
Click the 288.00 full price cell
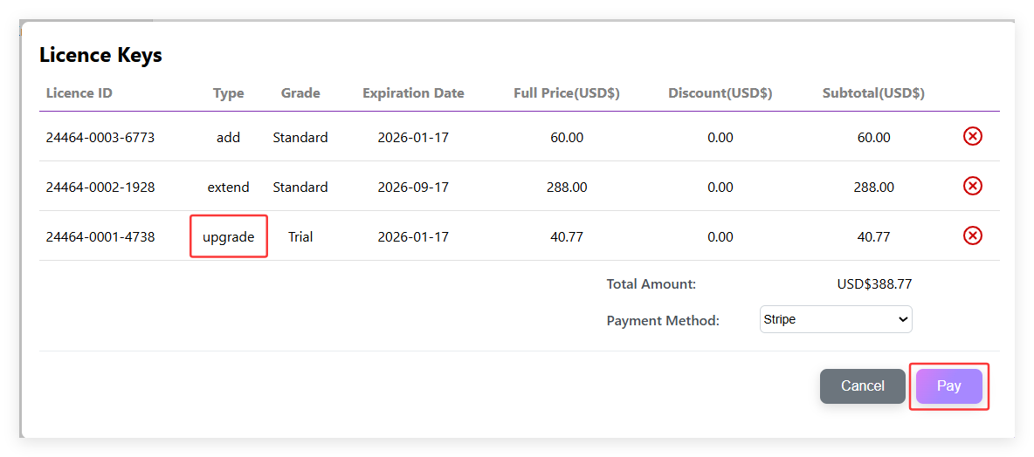tap(567, 187)
